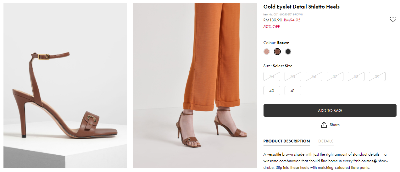
Task: Tap the size 36 box
Action: coord(314,76)
